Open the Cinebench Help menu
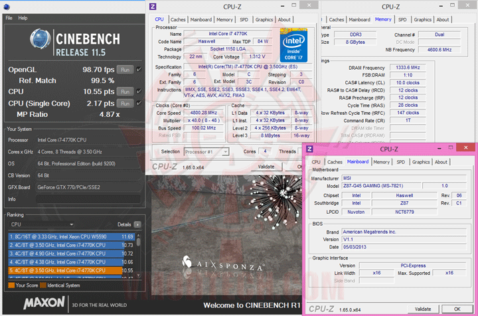 click(x=23, y=18)
